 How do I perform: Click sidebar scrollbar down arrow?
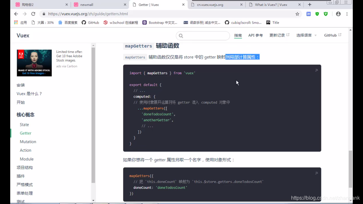point(93,200)
